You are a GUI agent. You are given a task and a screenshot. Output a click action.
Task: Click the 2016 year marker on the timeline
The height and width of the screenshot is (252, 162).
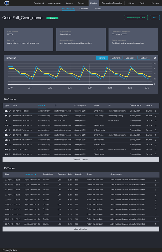[130, 88]
